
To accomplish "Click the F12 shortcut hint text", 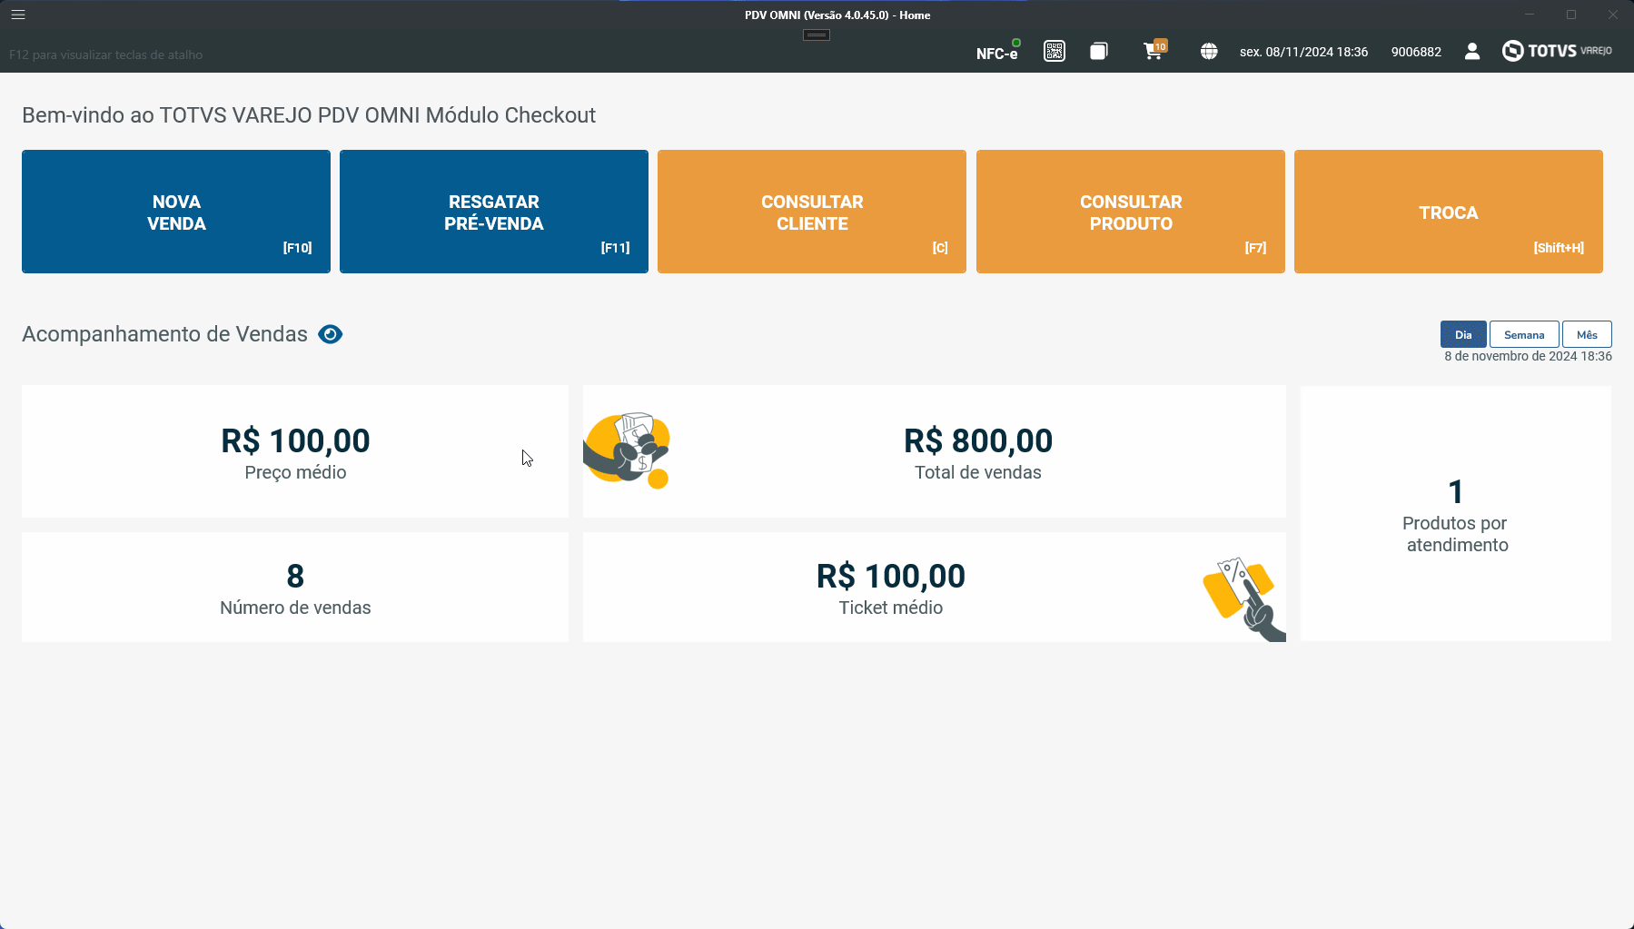I will click(105, 54).
